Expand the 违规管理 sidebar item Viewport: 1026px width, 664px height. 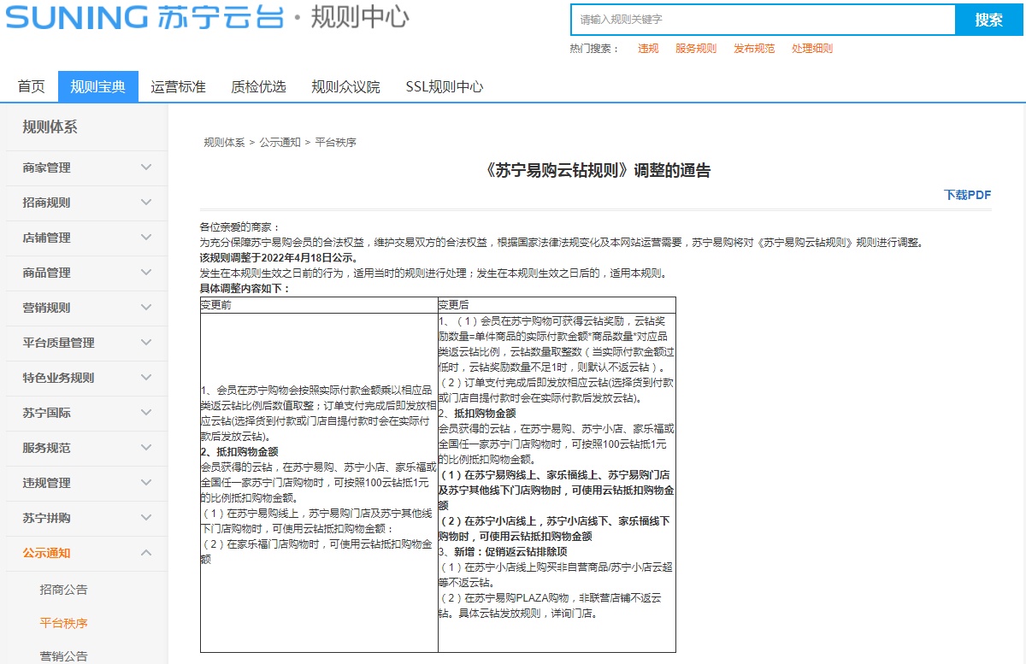[146, 483]
